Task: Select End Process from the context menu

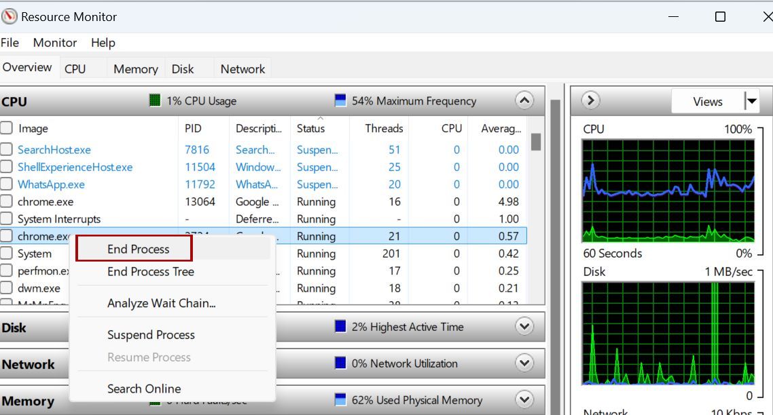Action: 139,249
